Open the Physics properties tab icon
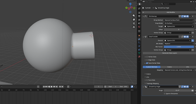This screenshot has width=196, height=104. coord(139,46)
